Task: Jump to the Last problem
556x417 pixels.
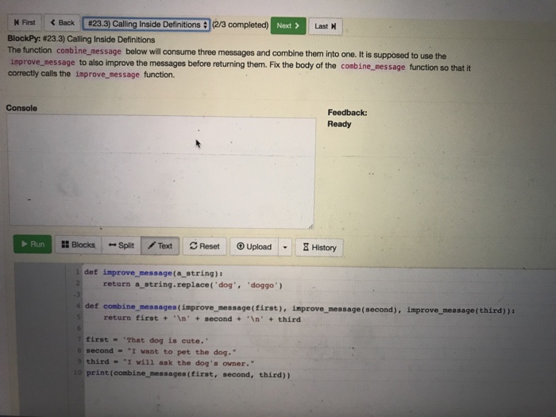Action: 325,26
